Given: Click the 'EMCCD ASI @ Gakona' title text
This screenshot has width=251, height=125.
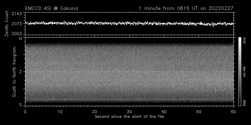Looking at the screenshot, I should pyautogui.click(x=52, y=8).
